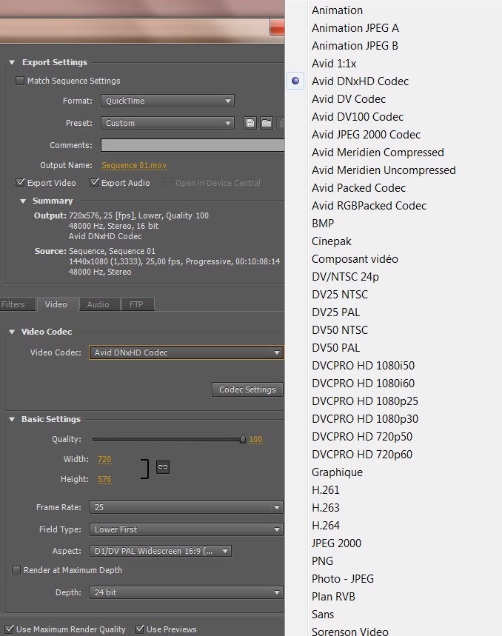502x636 pixels.
Task: Click the Quality slider handle
Action: click(242, 439)
